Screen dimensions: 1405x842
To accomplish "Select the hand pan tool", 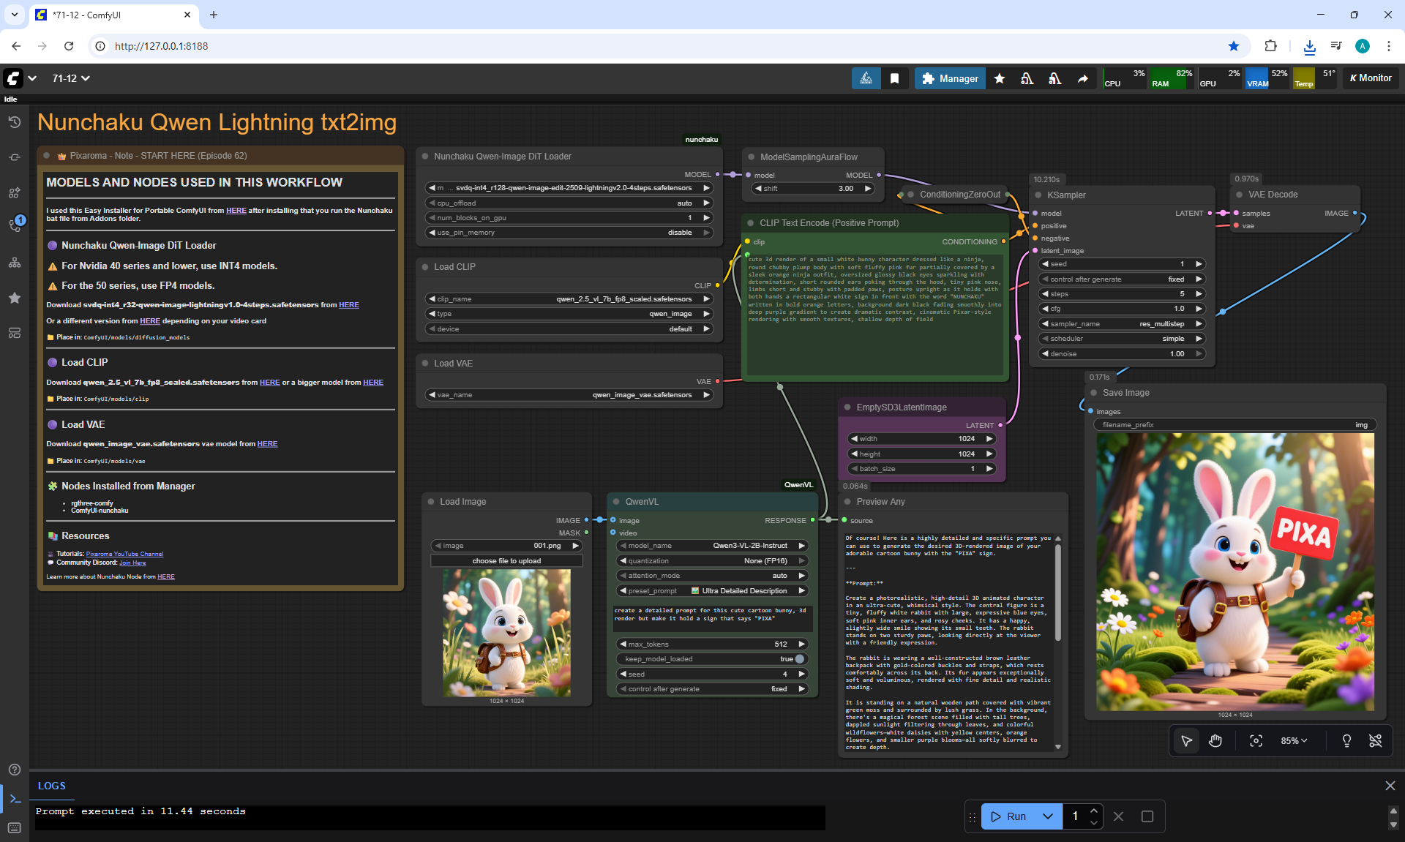I will (1215, 741).
